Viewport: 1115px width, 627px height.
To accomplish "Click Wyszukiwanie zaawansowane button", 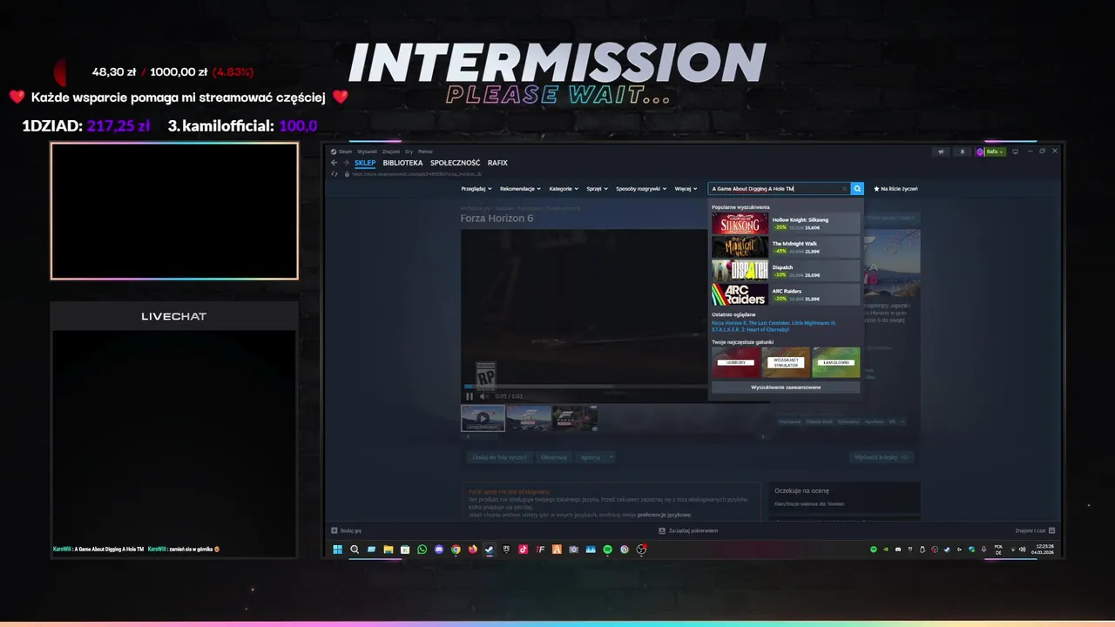I will point(786,387).
